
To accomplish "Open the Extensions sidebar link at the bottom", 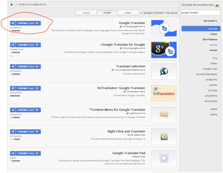I will click(x=214, y=109).
